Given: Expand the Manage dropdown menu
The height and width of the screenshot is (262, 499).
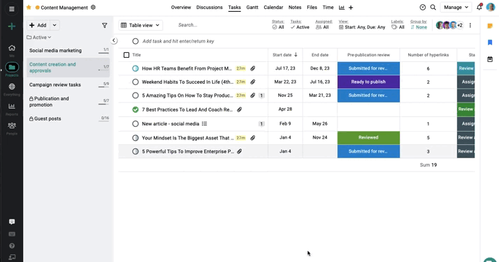Looking at the screenshot, I should [456, 7].
